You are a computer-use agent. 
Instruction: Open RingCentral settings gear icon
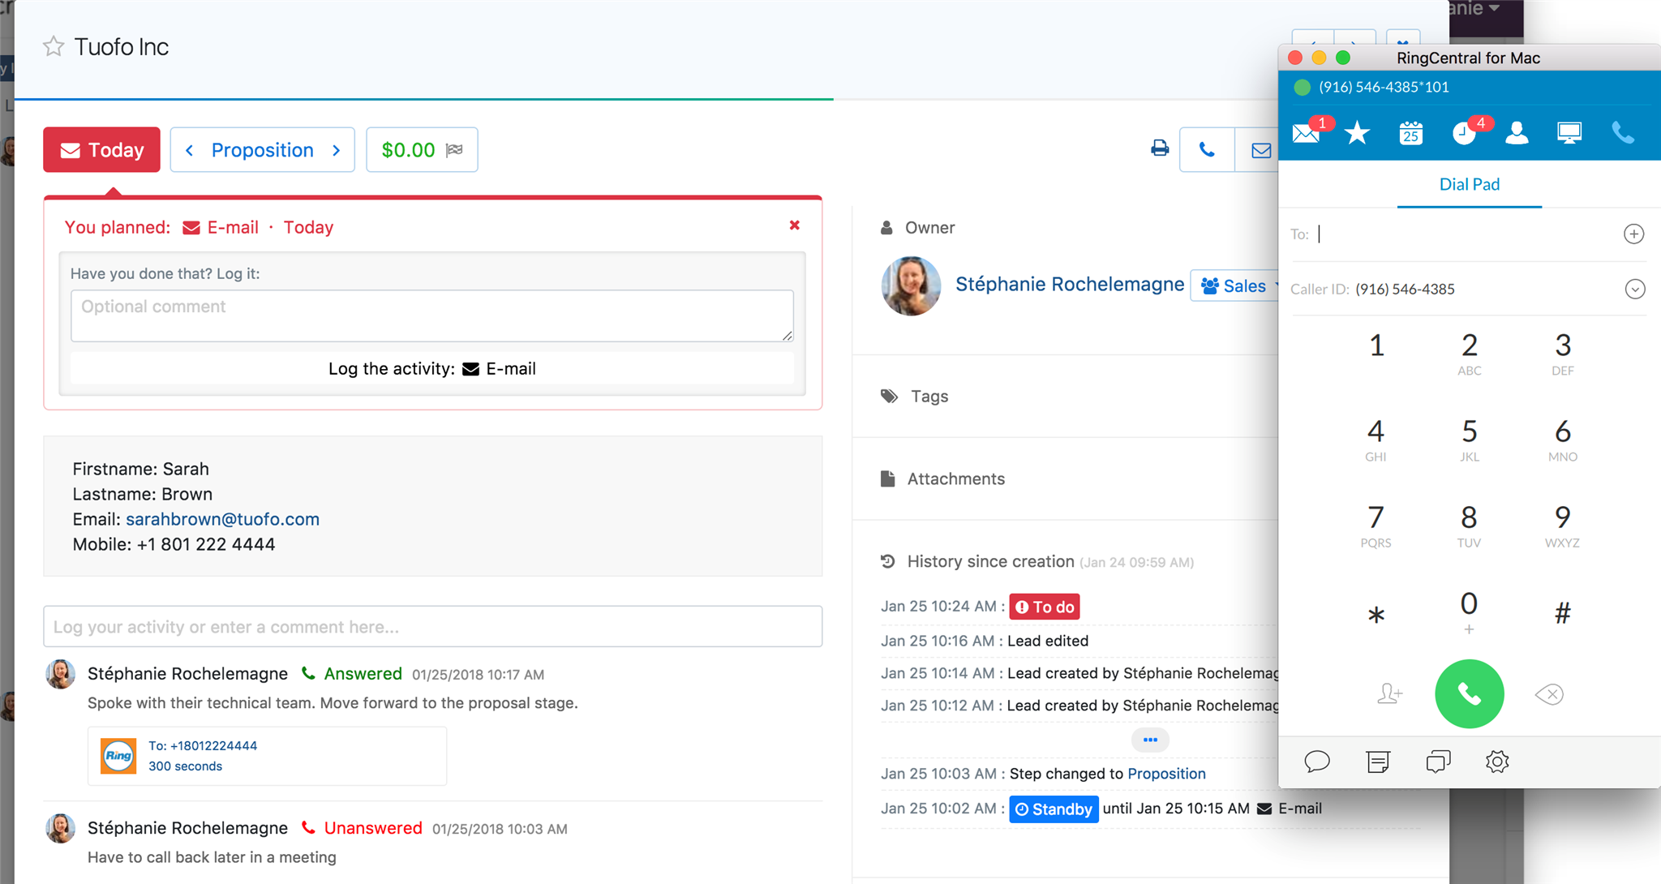[1497, 762]
